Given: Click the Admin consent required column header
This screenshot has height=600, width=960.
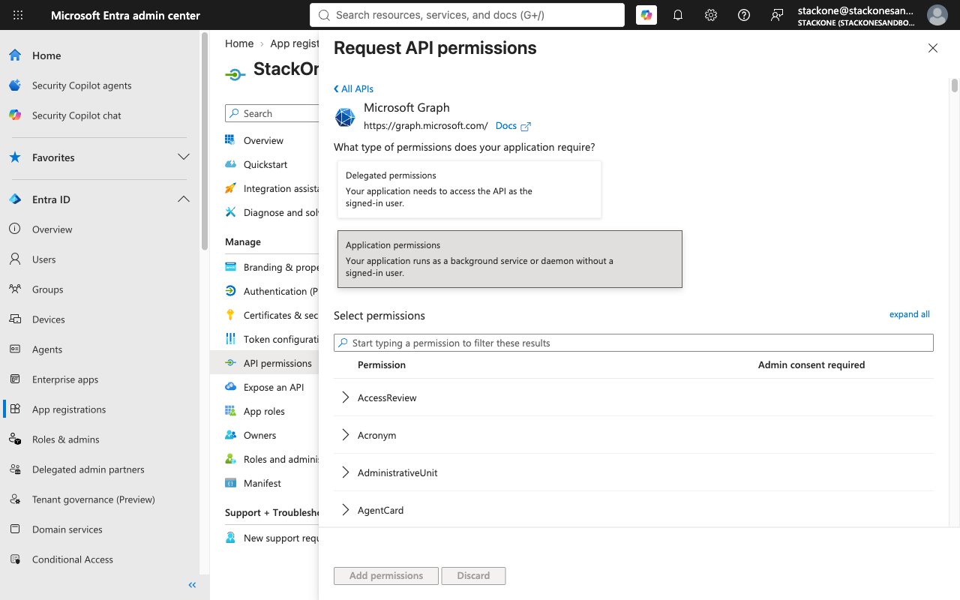Looking at the screenshot, I should pos(811,364).
